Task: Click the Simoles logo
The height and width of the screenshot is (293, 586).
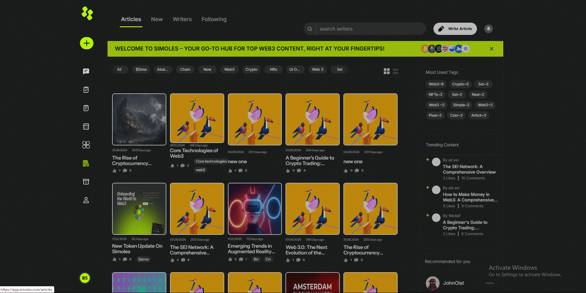Action: tap(87, 13)
